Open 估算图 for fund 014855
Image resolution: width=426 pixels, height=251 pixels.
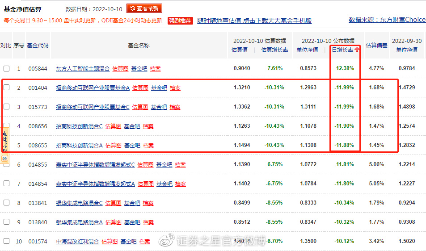pyautogui.click(x=145, y=165)
